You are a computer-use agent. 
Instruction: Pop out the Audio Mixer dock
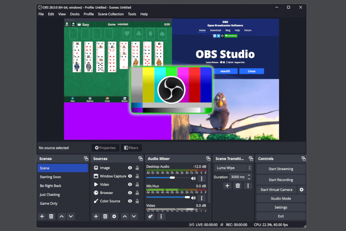pyautogui.click(x=208, y=159)
